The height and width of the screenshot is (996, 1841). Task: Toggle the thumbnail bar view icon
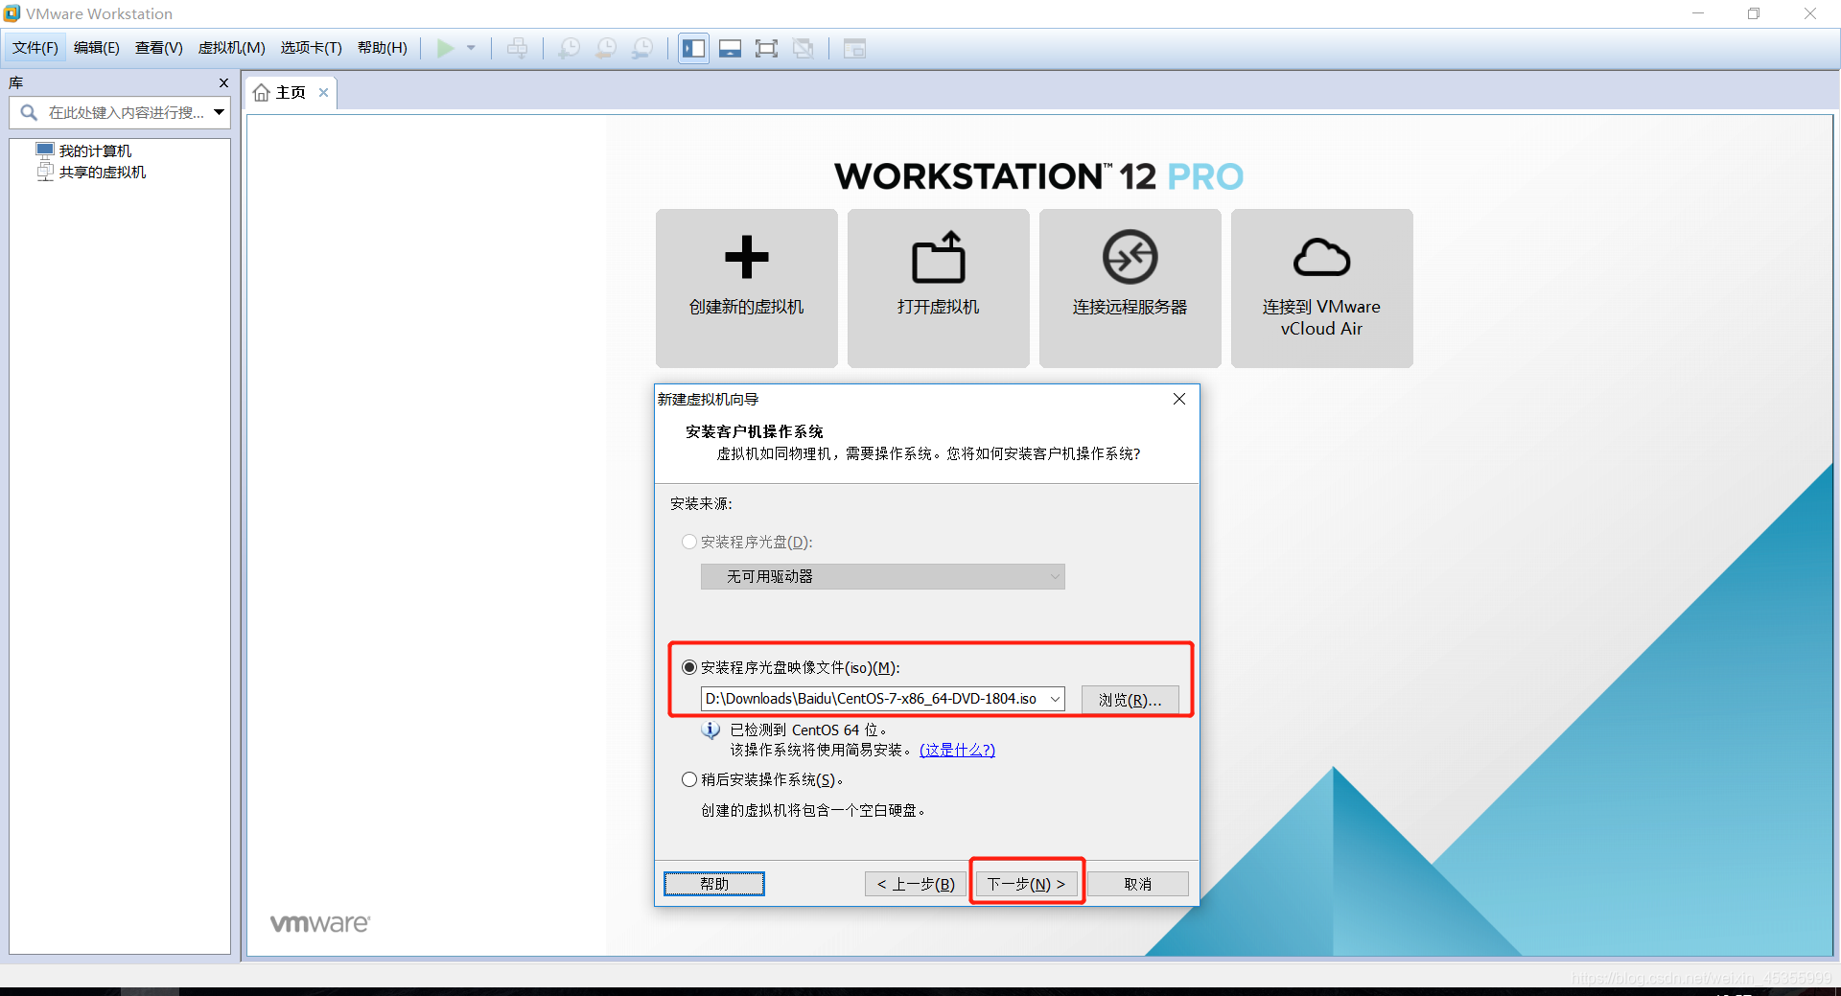730,48
